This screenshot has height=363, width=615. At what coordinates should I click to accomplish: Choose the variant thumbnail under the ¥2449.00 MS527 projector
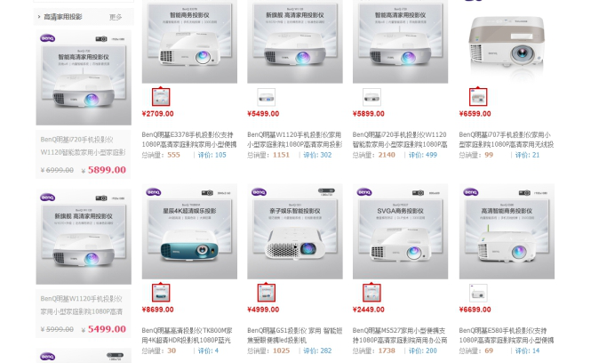coord(371,293)
